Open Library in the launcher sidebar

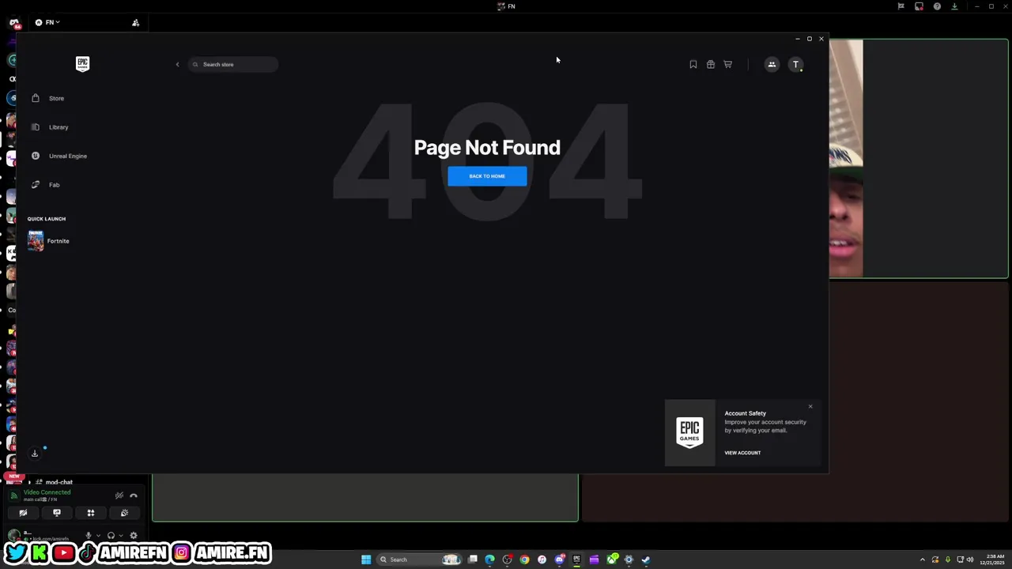[x=59, y=126]
